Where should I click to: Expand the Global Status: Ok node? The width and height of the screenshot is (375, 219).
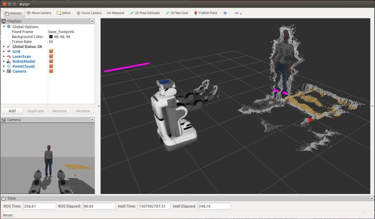[x=4, y=47]
